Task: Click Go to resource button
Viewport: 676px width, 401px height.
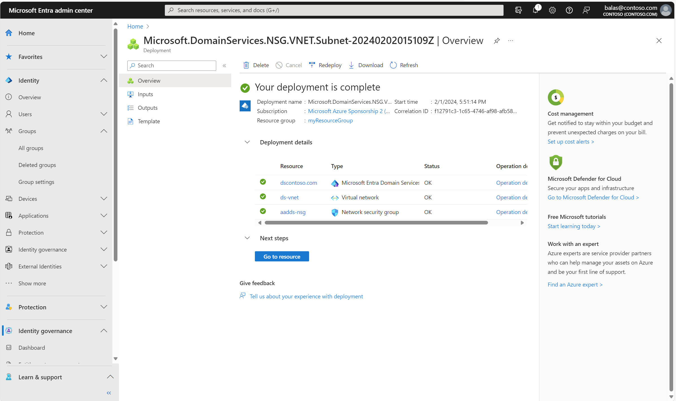Action: pos(282,256)
